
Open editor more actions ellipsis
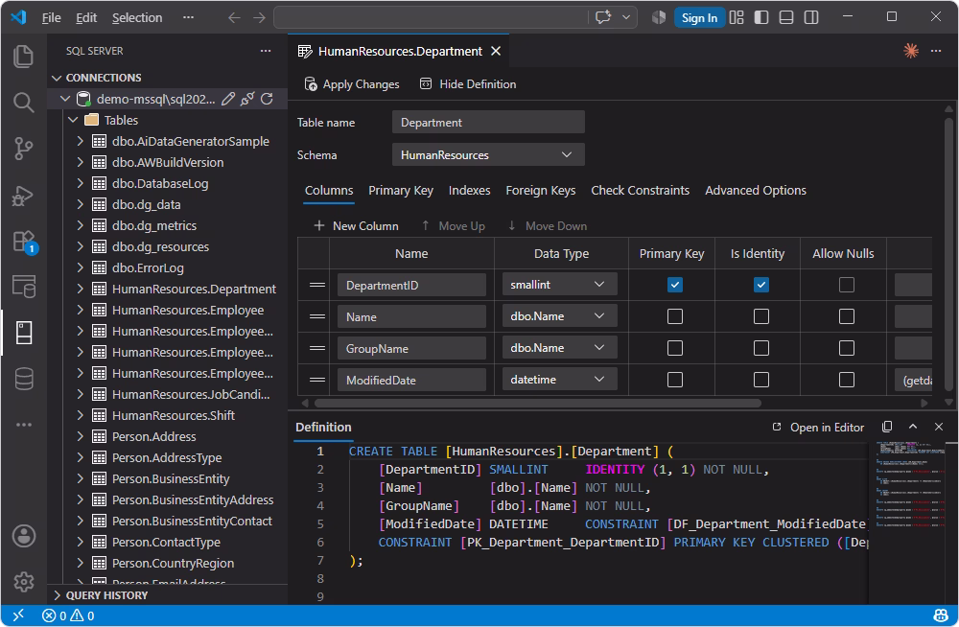[x=936, y=51]
